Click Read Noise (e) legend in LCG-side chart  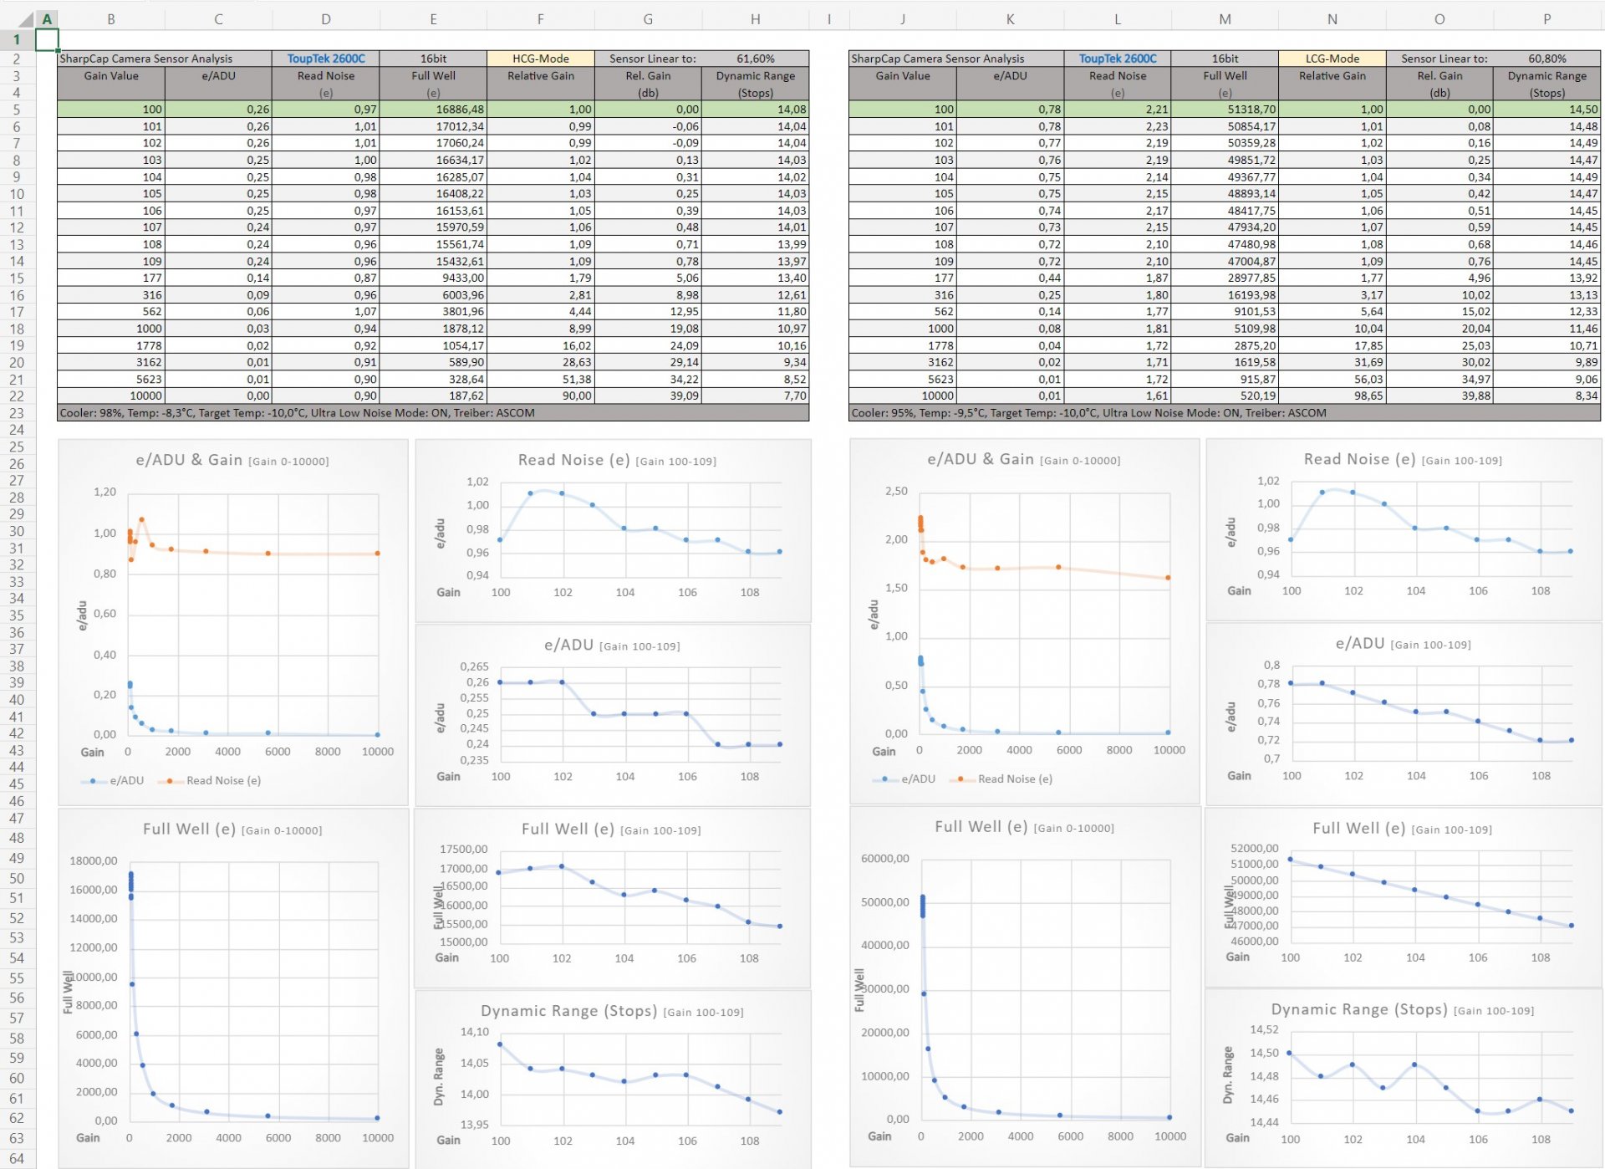1001,778
